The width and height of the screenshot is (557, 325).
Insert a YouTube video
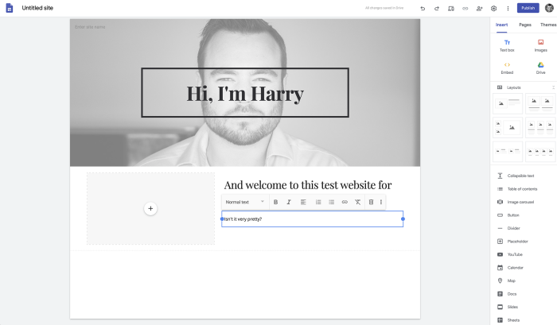point(515,254)
